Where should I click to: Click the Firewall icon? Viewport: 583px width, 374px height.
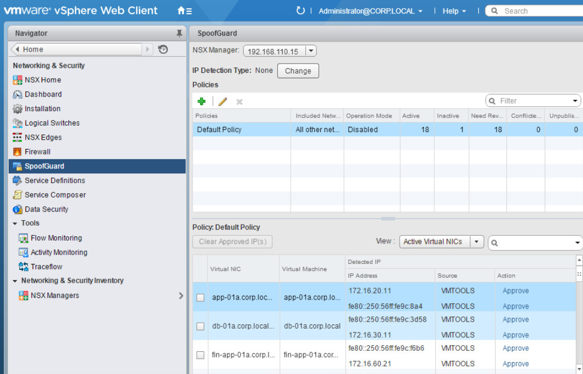tap(17, 152)
